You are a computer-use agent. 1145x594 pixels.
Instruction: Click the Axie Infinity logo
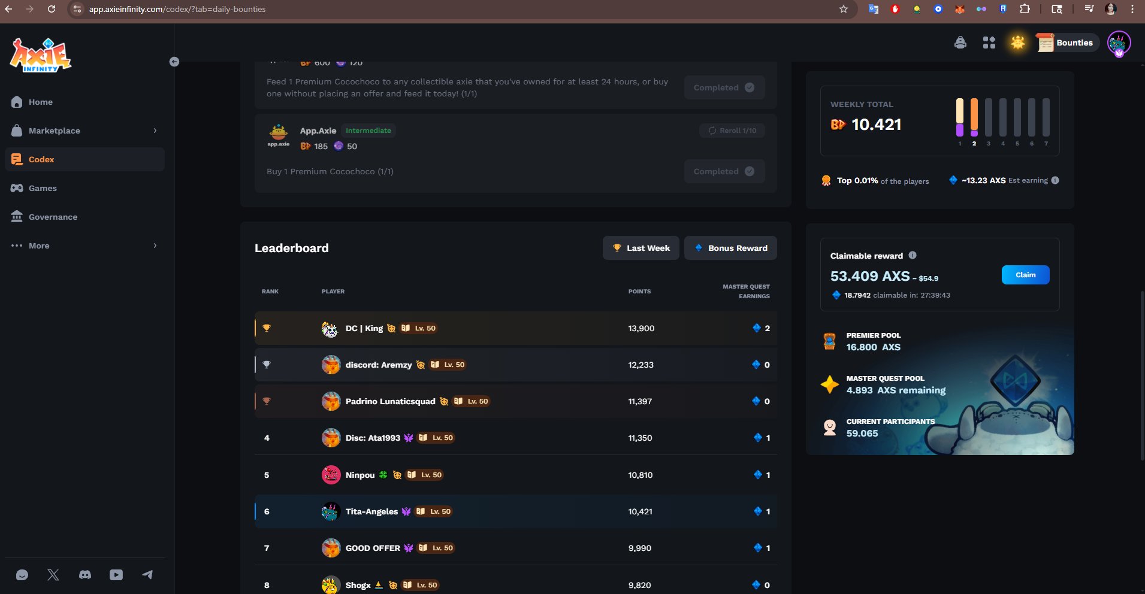click(41, 55)
